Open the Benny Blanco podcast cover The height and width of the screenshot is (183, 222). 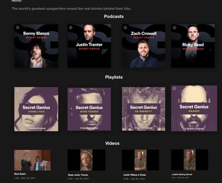pos(36,46)
